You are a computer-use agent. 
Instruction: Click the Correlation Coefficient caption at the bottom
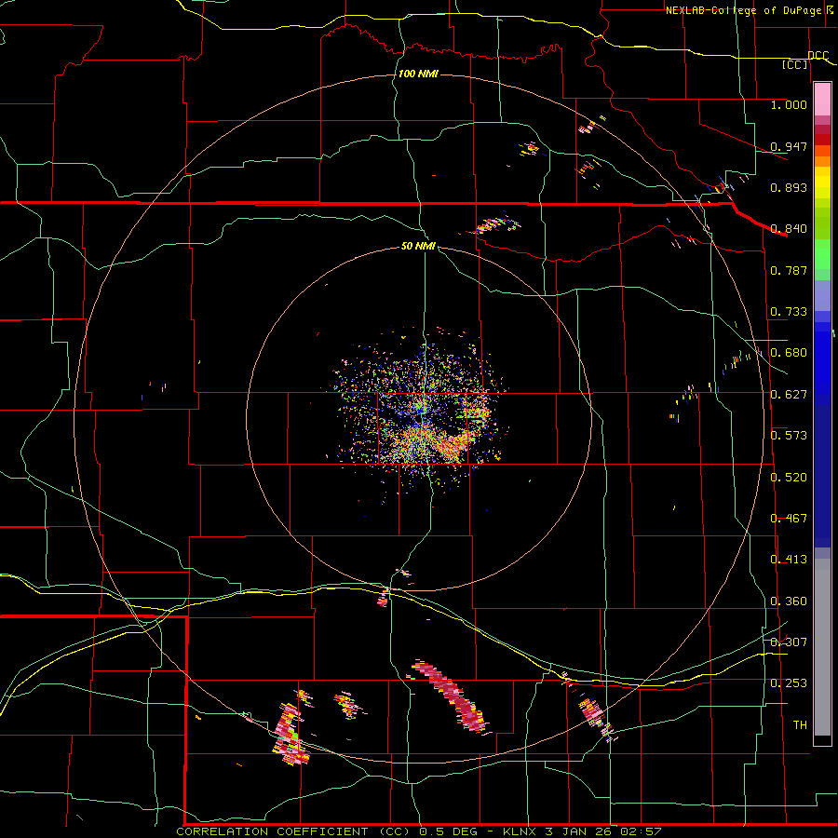[419, 831]
